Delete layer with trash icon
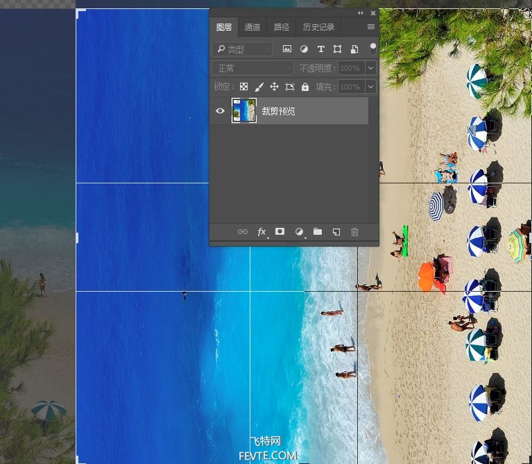 click(x=354, y=232)
